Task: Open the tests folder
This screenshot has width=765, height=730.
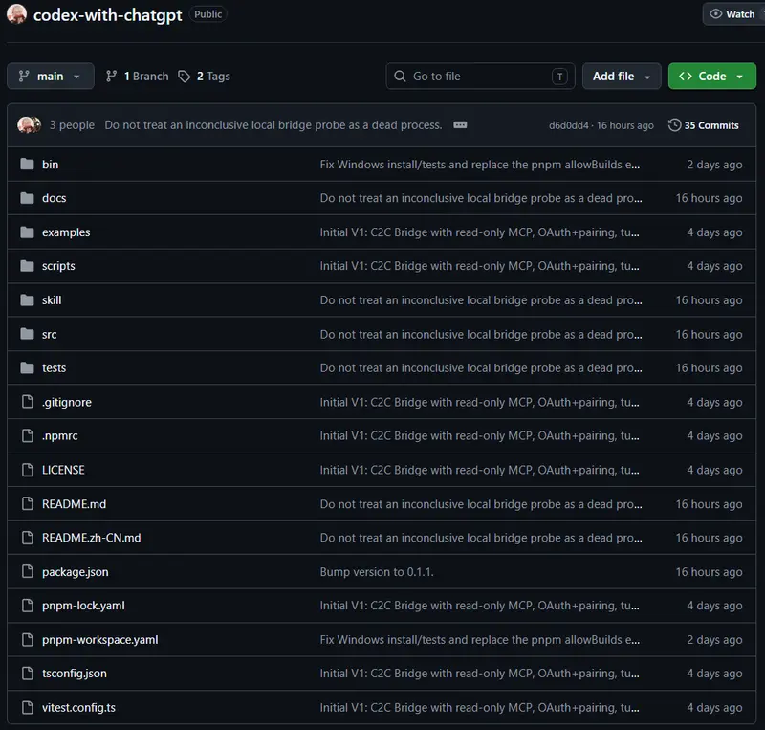Action: (x=54, y=368)
